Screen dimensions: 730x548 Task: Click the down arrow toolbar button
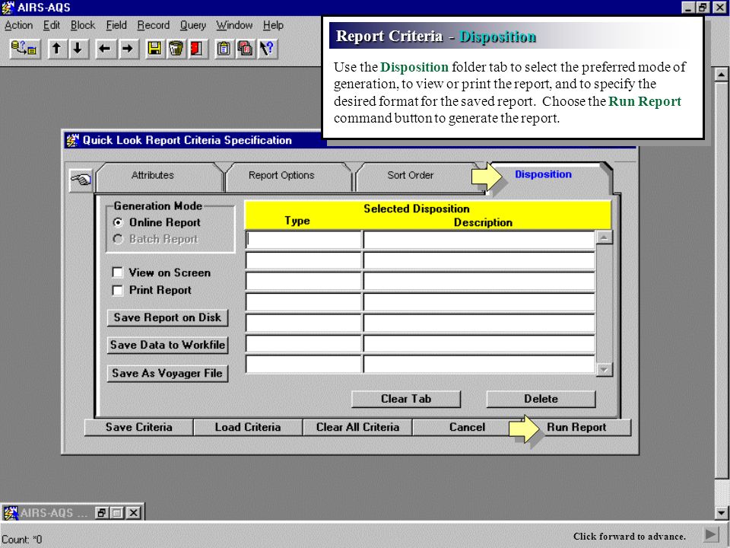(x=78, y=49)
